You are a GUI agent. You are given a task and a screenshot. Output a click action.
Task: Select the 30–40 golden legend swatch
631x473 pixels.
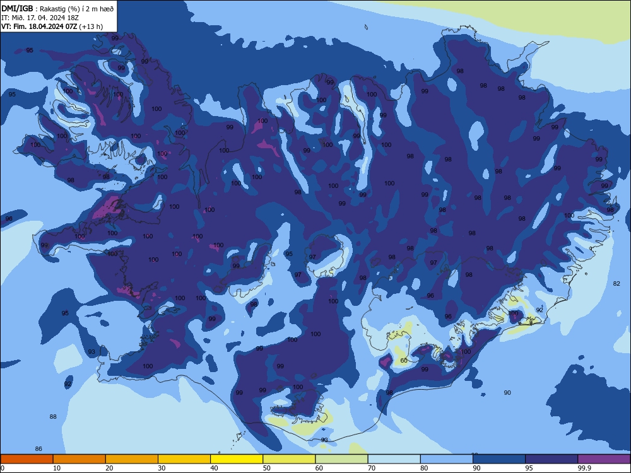(184, 459)
